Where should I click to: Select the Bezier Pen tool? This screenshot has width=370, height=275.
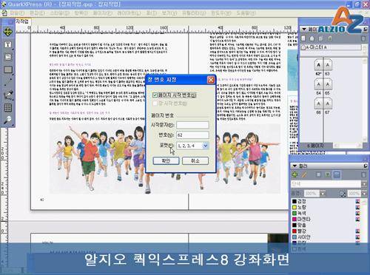tap(8, 95)
